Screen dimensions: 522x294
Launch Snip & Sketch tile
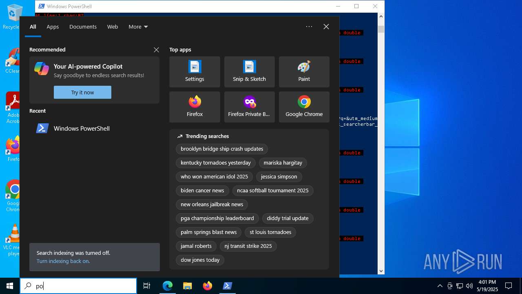249,72
